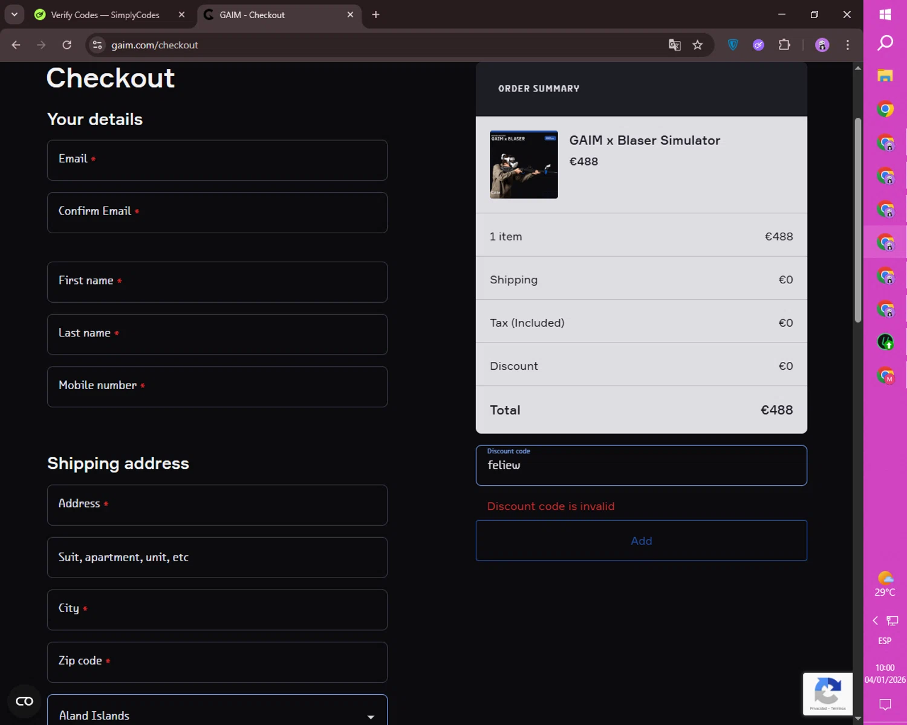Open File Explorer from the taskbar

pyautogui.click(x=885, y=76)
